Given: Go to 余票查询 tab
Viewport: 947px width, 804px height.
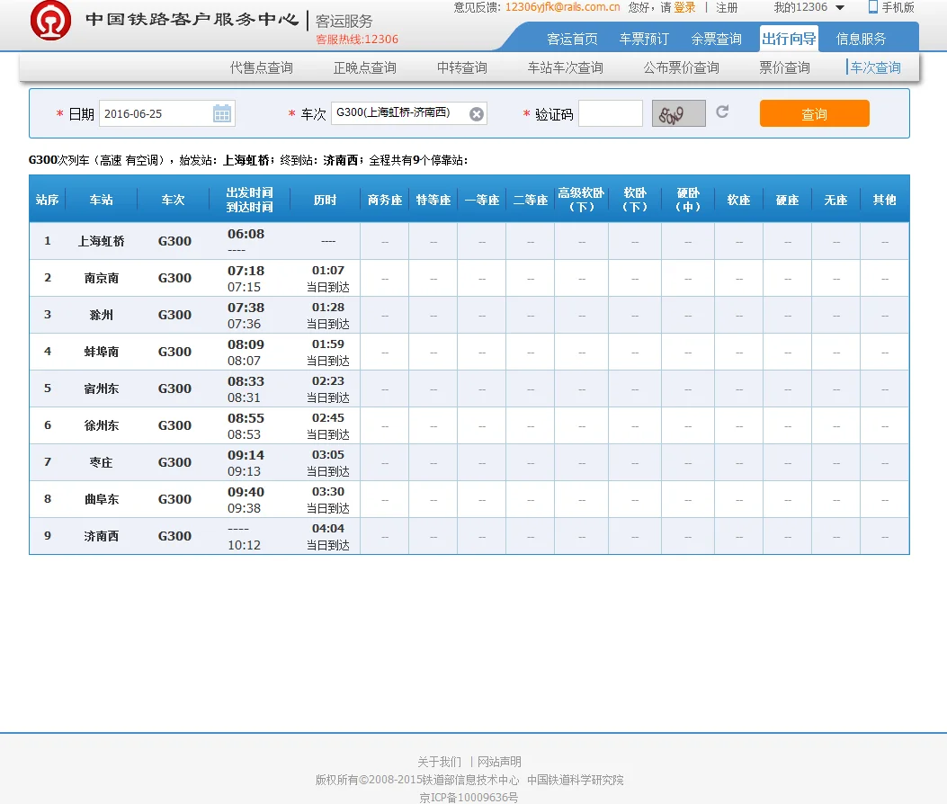Looking at the screenshot, I should 716,39.
